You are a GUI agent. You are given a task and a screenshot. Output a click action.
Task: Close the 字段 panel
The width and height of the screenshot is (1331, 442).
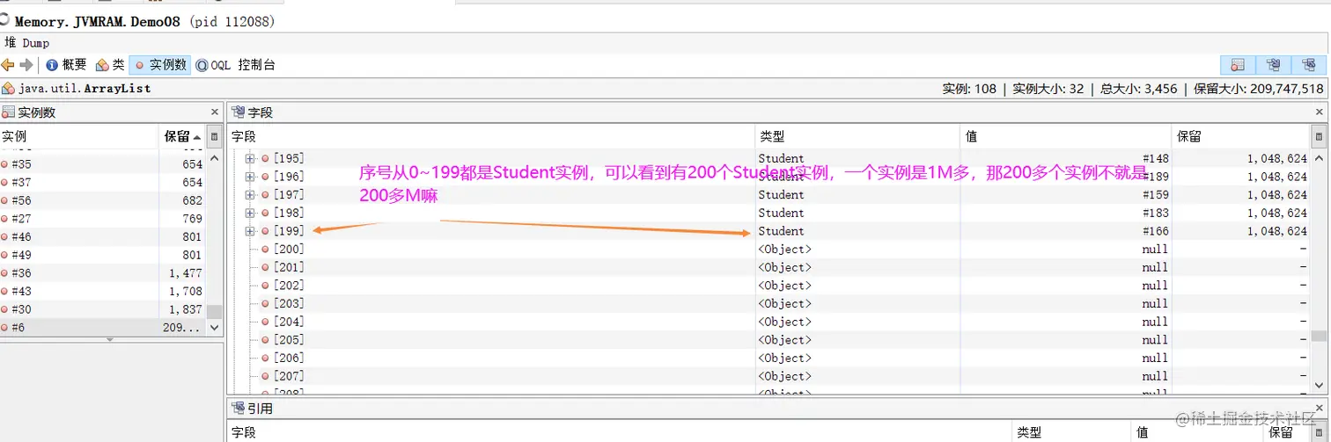pyautogui.click(x=1319, y=112)
